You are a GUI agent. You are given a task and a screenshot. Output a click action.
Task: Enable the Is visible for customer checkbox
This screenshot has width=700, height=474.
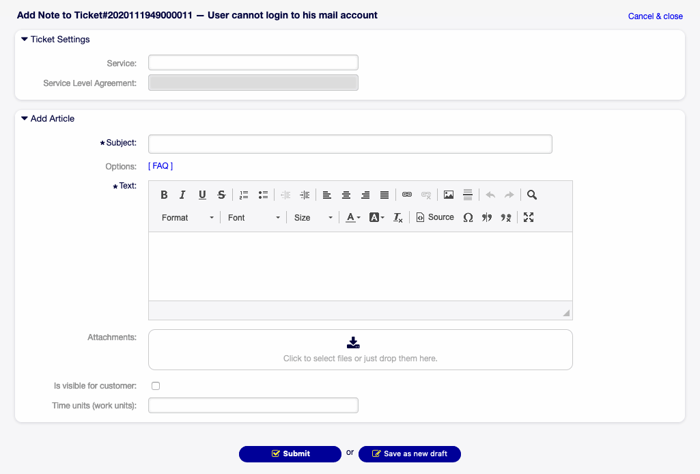pyautogui.click(x=155, y=385)
